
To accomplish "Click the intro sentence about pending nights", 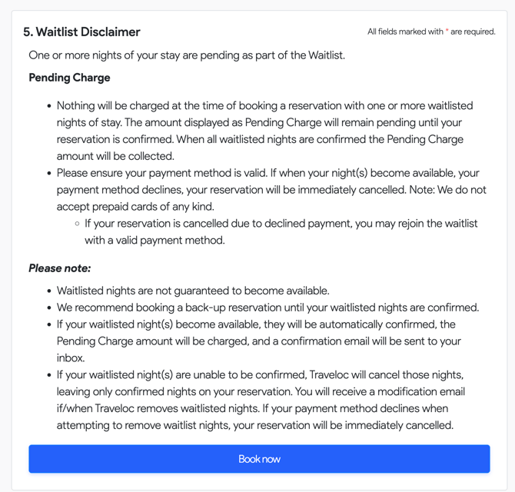I will coord(187,55).
